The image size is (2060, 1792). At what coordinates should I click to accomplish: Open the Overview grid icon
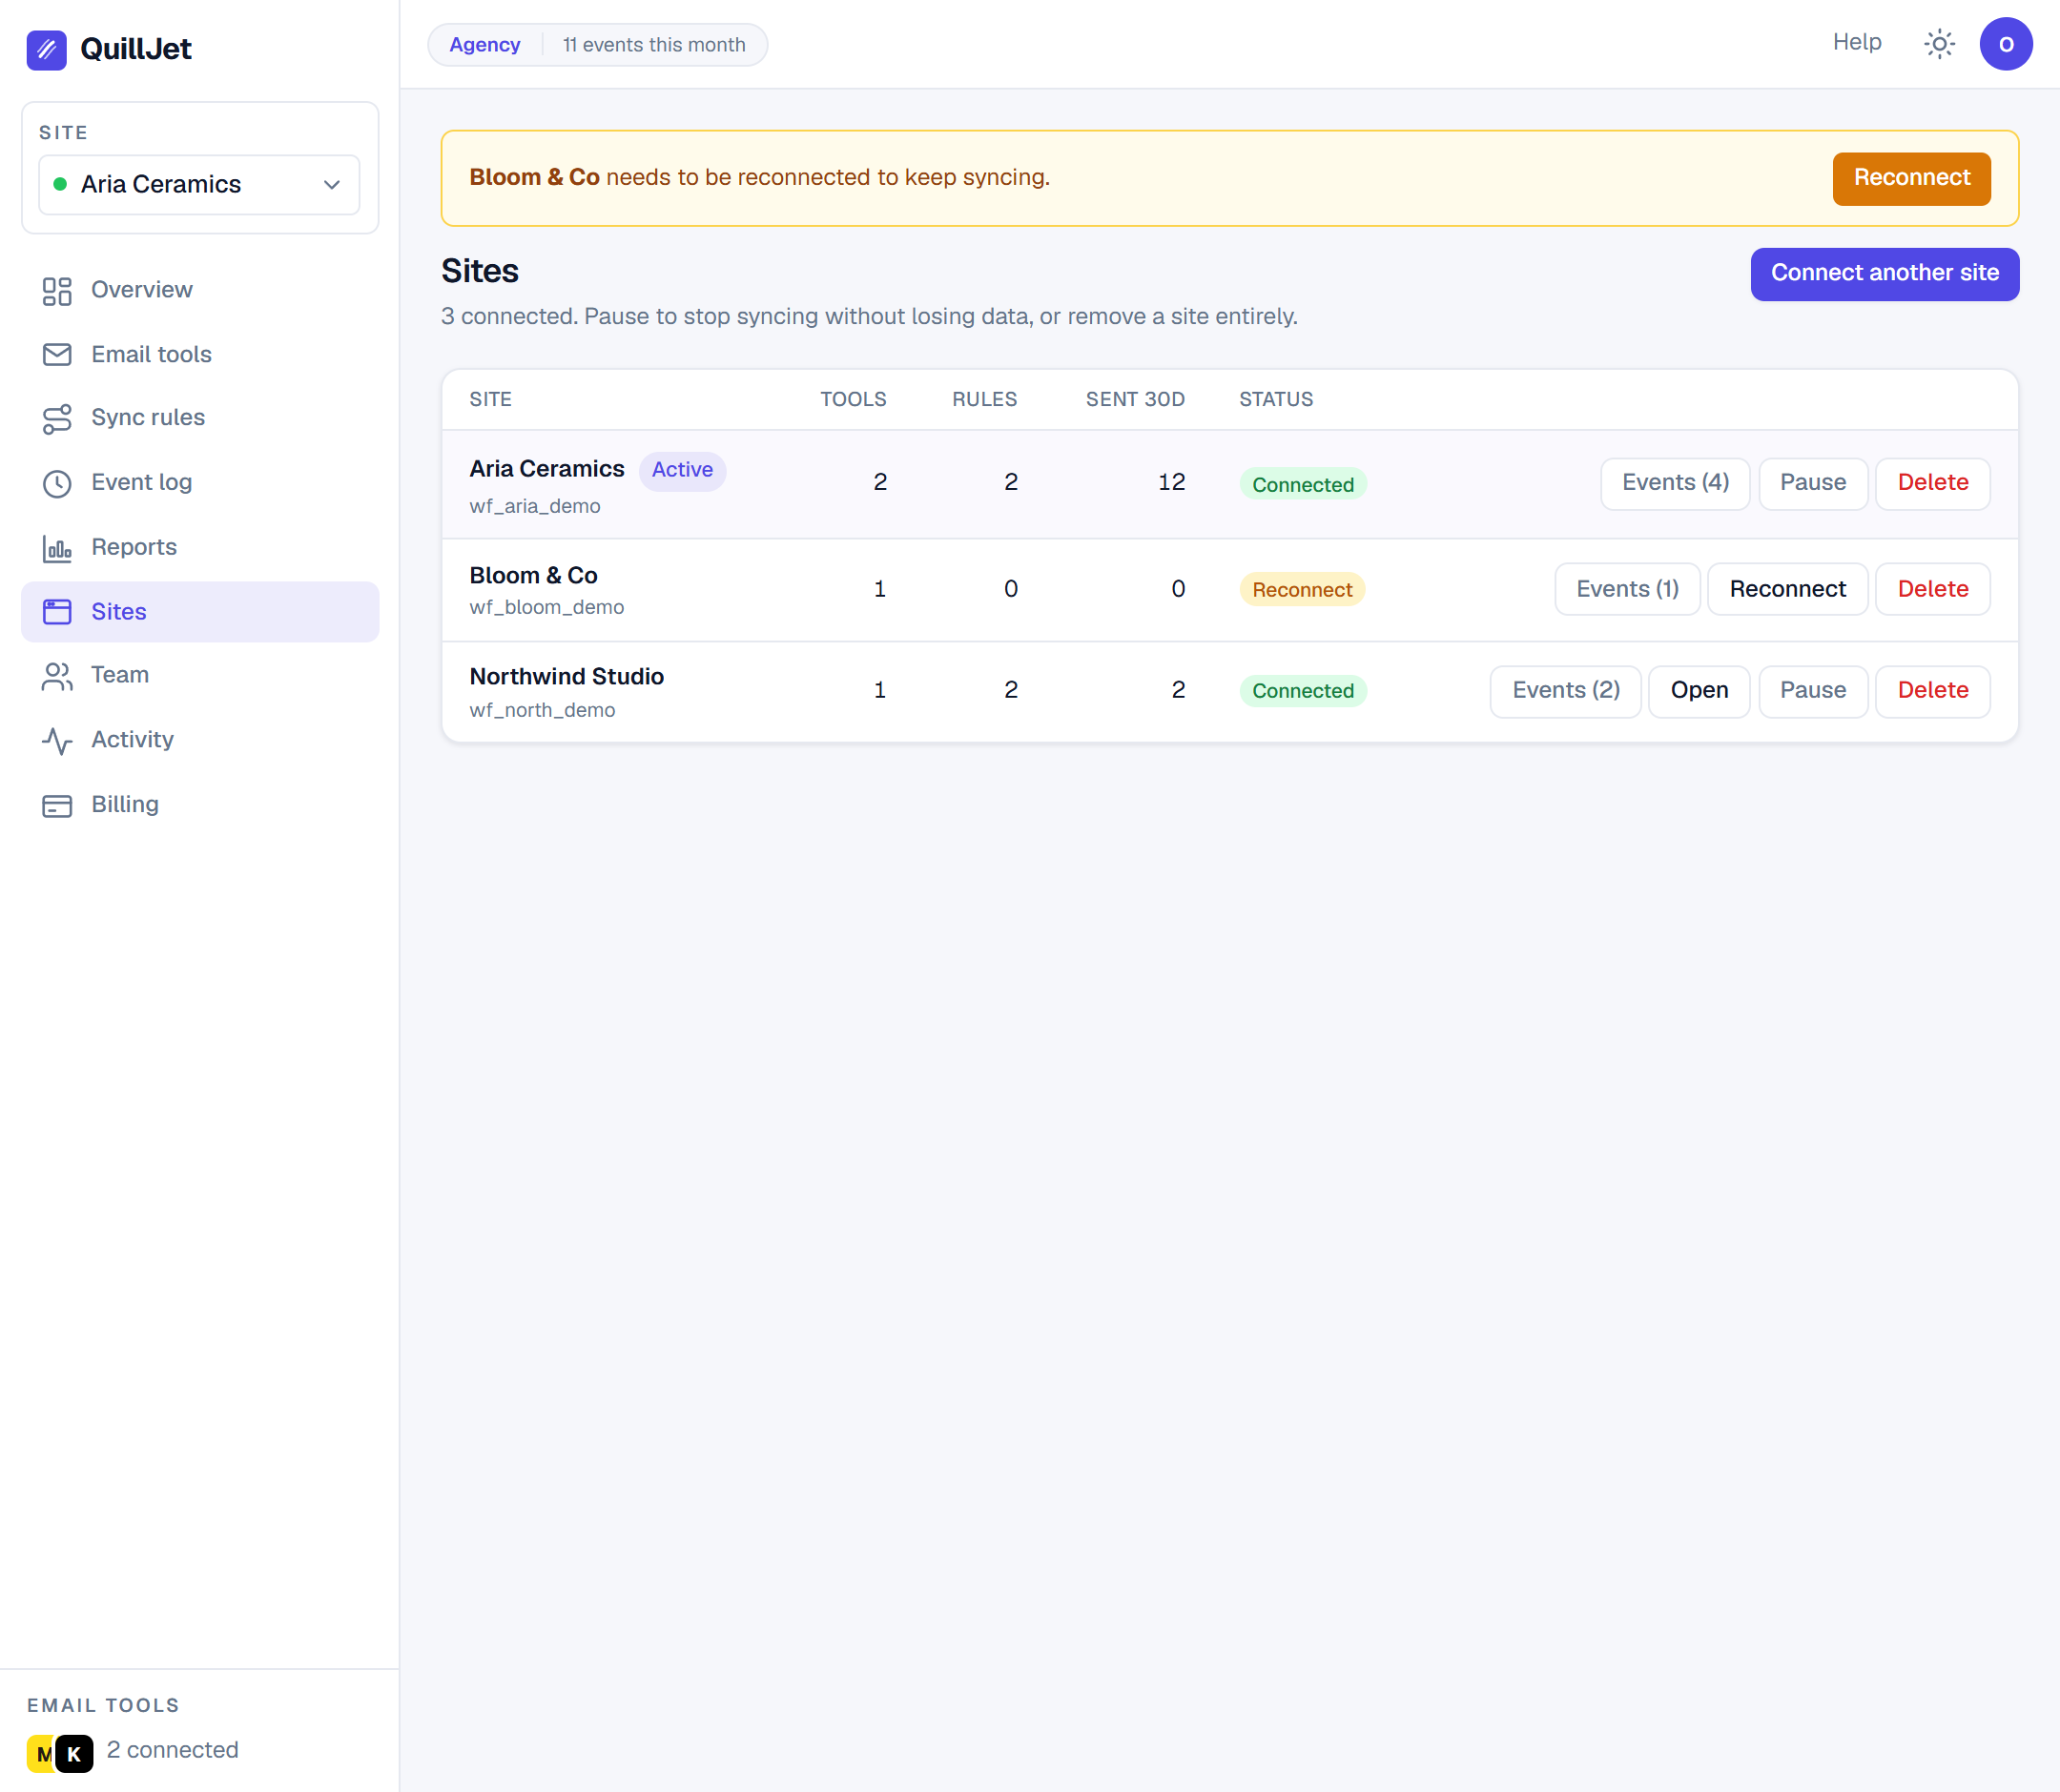[57, 291]
